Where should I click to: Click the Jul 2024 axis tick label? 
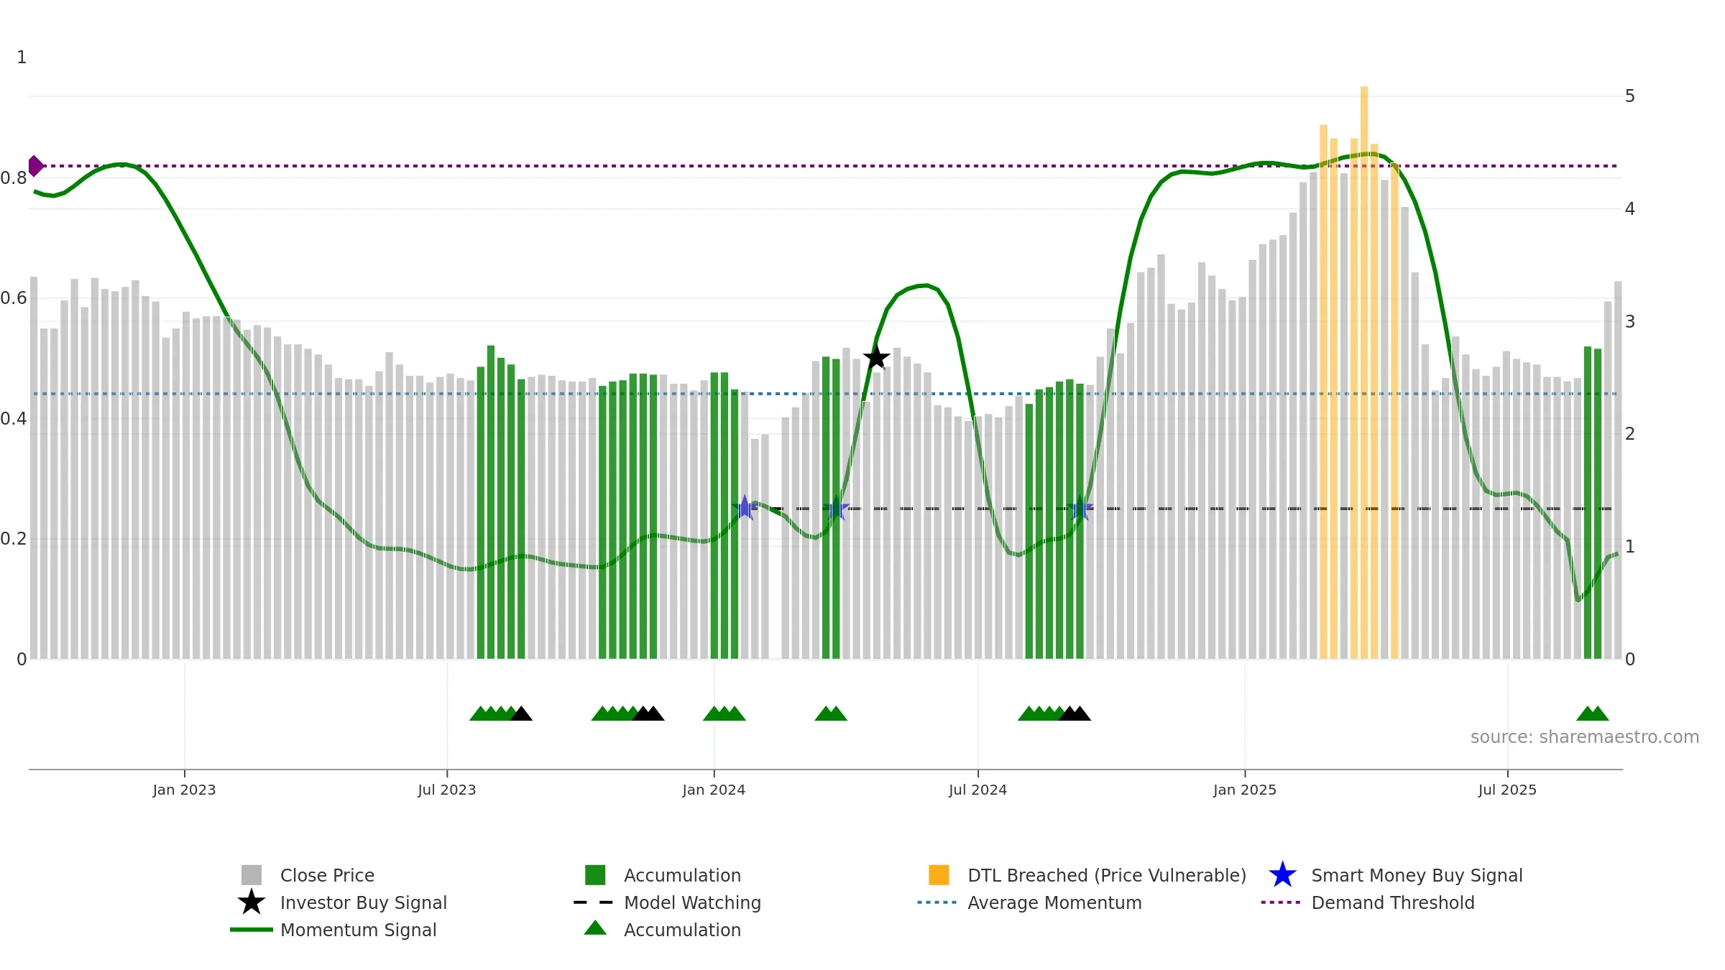coord(977,790)
